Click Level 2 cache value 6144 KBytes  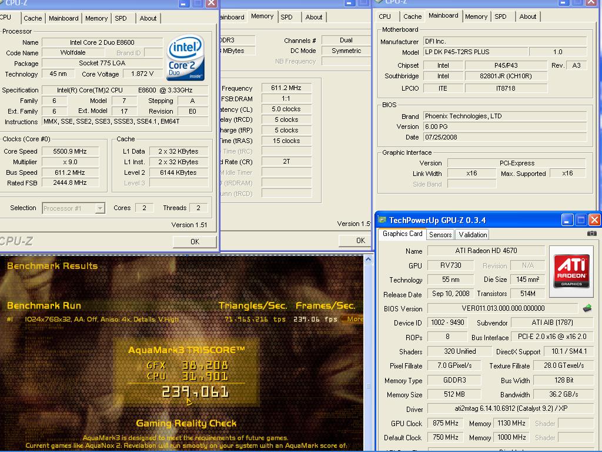coord(179,172)
